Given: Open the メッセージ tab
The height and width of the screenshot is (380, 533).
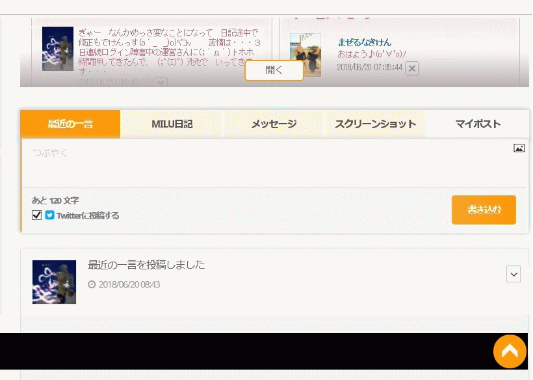Looking at the screenshot, I should 274,124.
